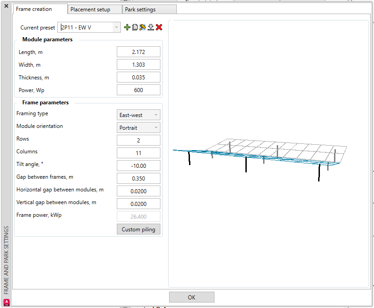Click the 'Module orientation' label

(x=40, y=126)
